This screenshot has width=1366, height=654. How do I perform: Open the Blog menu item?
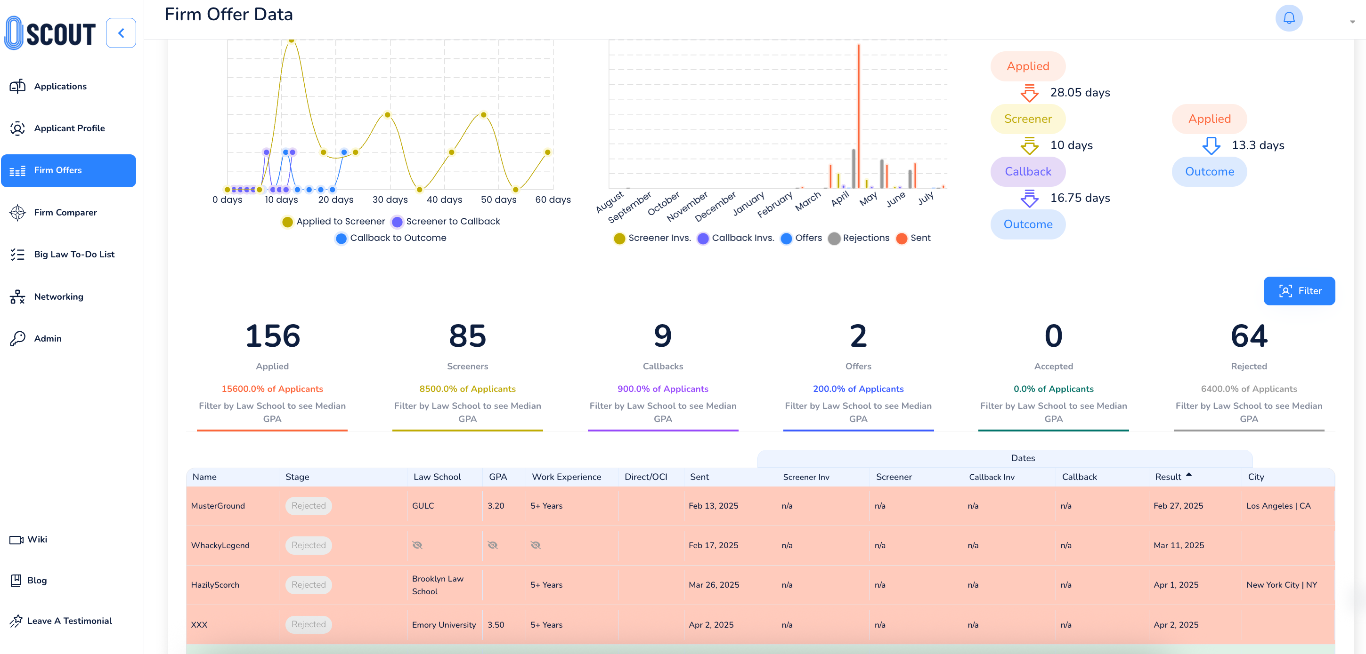click(x=37, y=581)
